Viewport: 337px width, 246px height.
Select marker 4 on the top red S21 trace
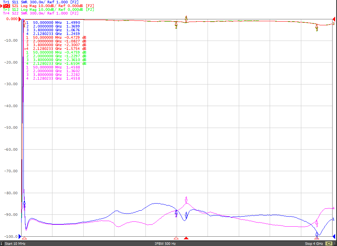point(186,19)
